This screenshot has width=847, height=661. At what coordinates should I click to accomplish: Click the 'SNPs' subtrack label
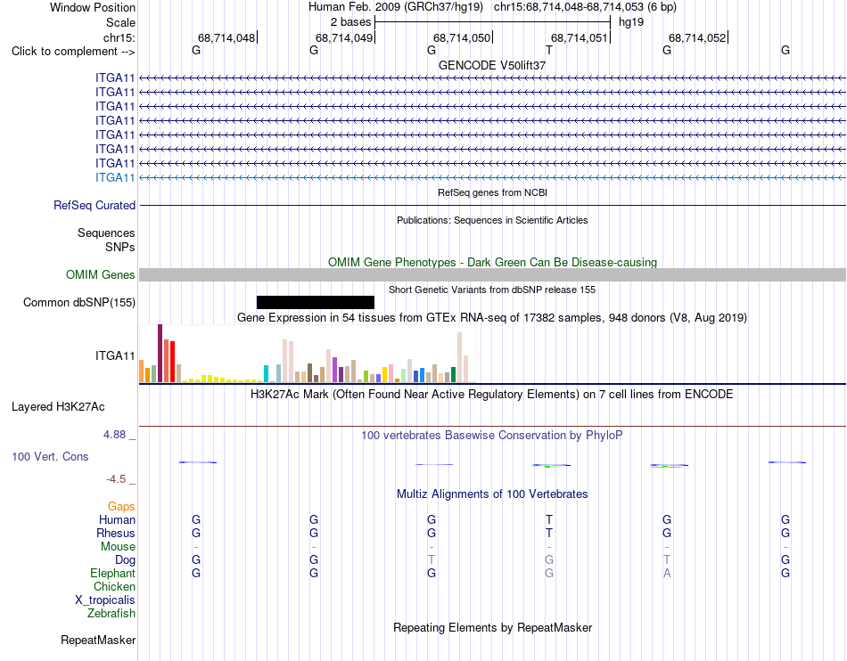(120, 247)
